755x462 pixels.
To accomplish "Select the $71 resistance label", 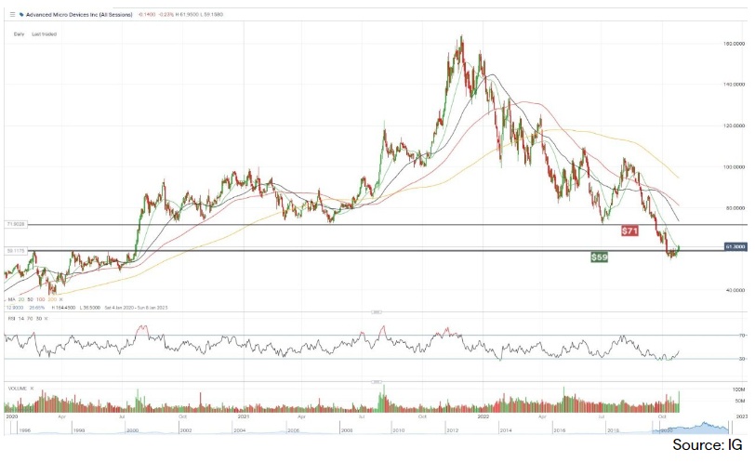I will 629,231.
